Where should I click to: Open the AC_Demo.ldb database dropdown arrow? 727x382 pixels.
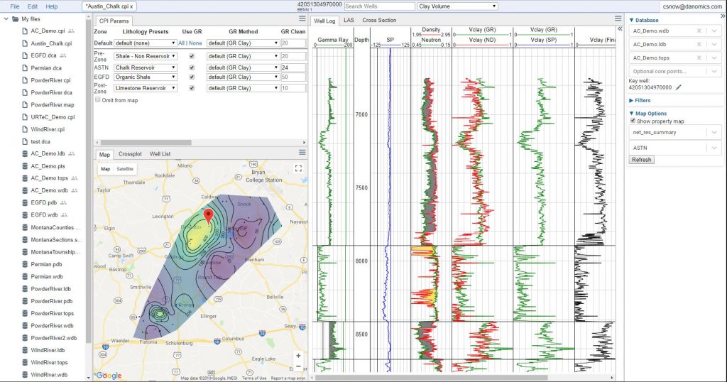click(714, 45)
